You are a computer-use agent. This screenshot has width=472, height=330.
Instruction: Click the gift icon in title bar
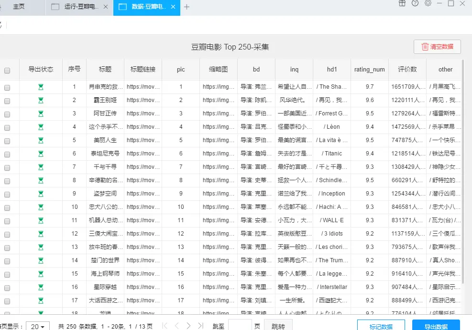coord(402,3)
